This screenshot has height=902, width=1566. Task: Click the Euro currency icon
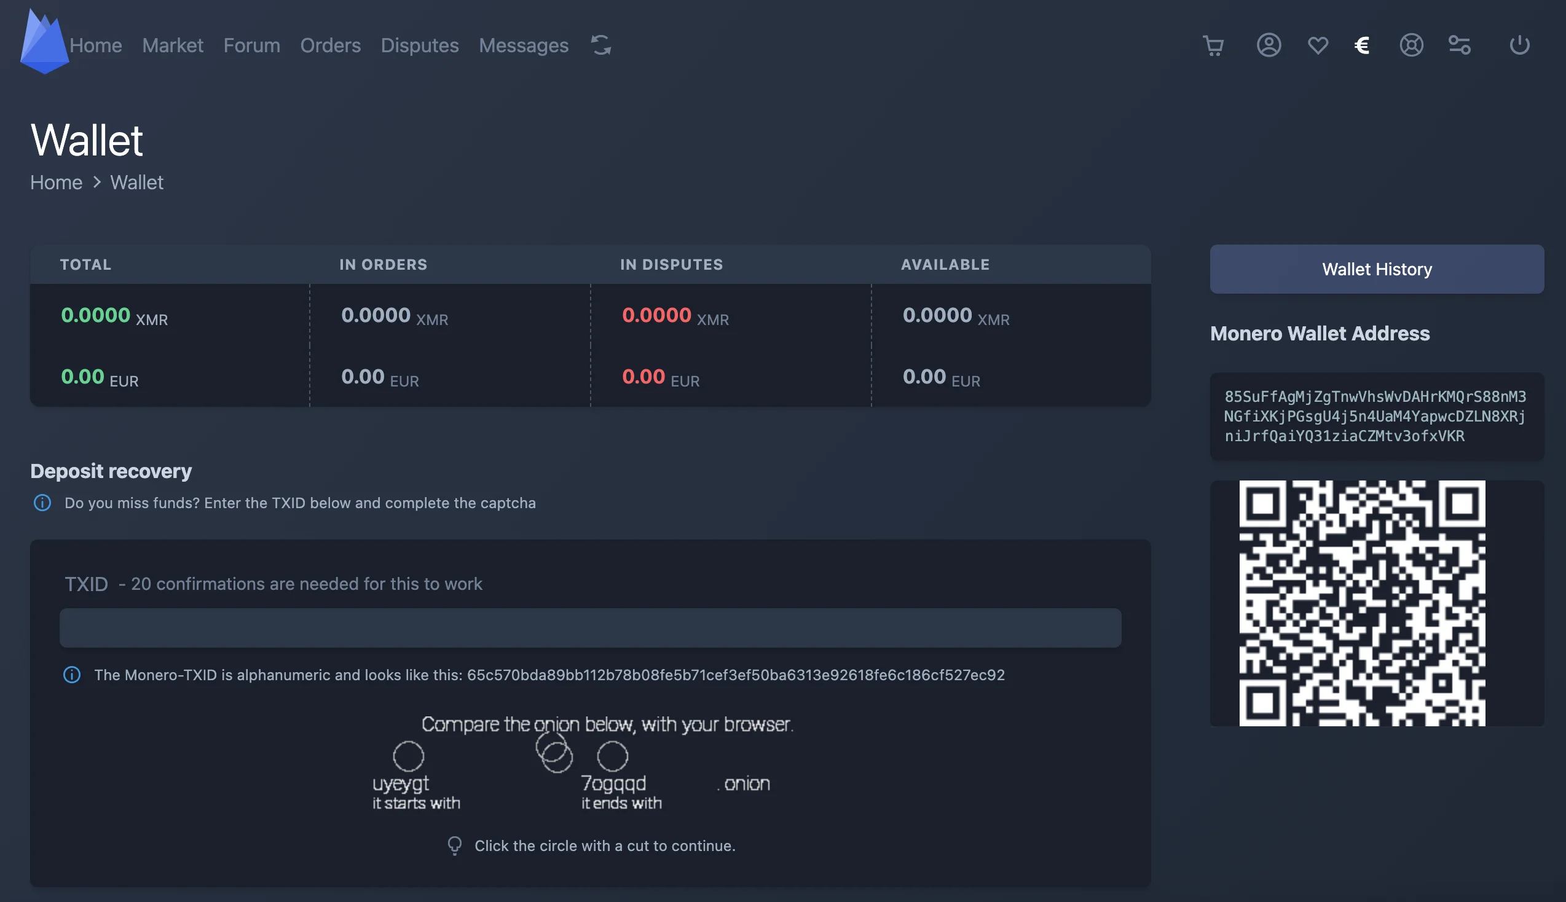tap(1361, 45)
